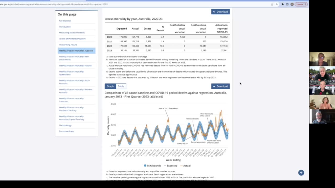335x188 pixels.
Task: Open Weekly all-cause mortality: Australian Capital Territory
Action: click(x=72, y=118)
